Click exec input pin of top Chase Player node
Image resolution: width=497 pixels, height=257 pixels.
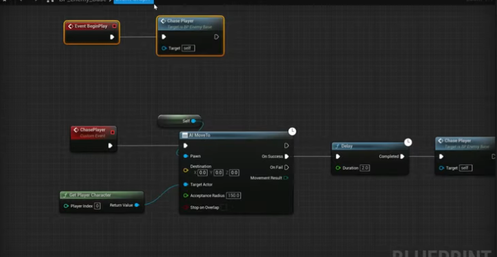pyautogui.click(x=164, y=37)
